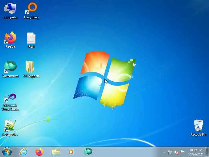Select the Computer desktop icon
The height and width of the screenshot is (157, 209).
(x=10, y=11)
